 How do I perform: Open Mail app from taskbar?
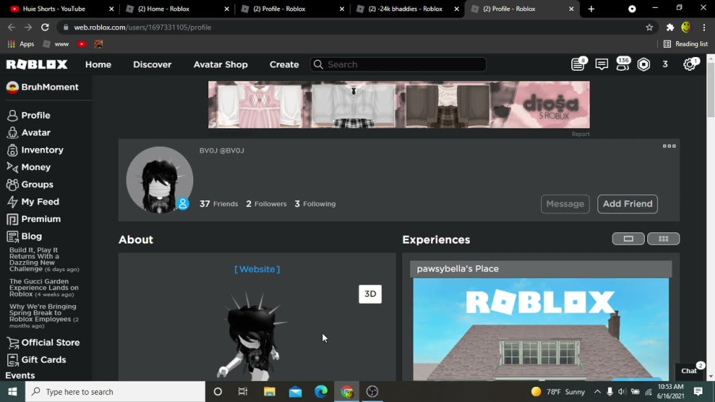(x=295, y=391)
